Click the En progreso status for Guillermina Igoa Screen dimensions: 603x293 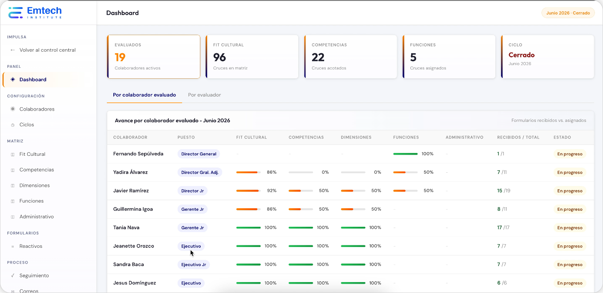click(570, 209)
